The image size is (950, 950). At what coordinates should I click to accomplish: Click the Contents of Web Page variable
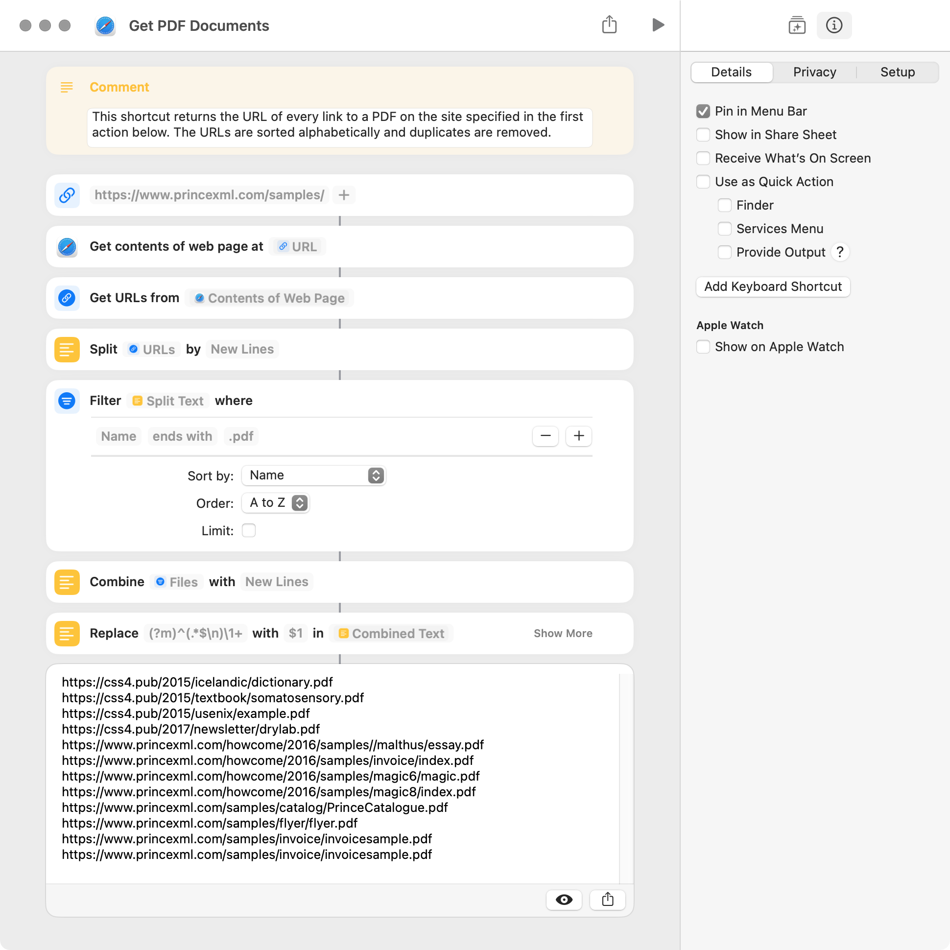[270, 298]
